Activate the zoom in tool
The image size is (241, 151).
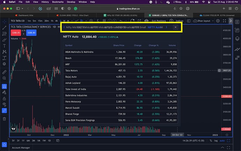(4, 78)
